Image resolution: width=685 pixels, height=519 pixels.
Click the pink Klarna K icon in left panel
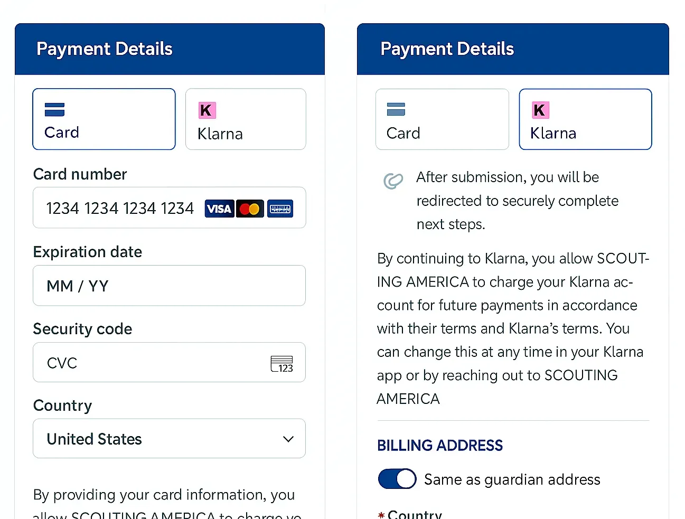click(207, 110)
